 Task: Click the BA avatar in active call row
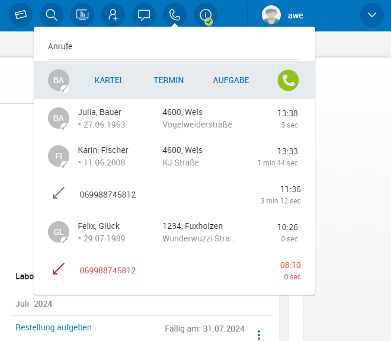click(59, 80)
